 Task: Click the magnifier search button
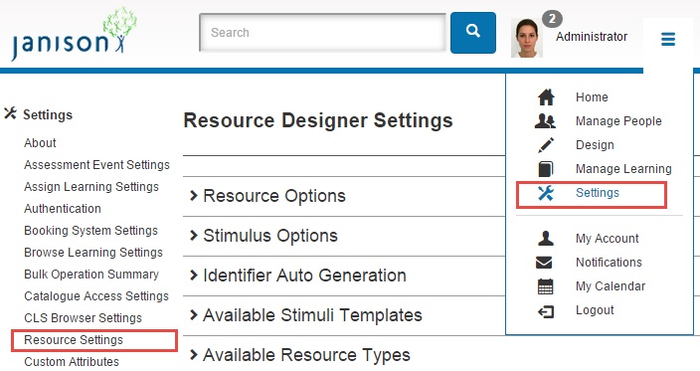coord(472,33)
